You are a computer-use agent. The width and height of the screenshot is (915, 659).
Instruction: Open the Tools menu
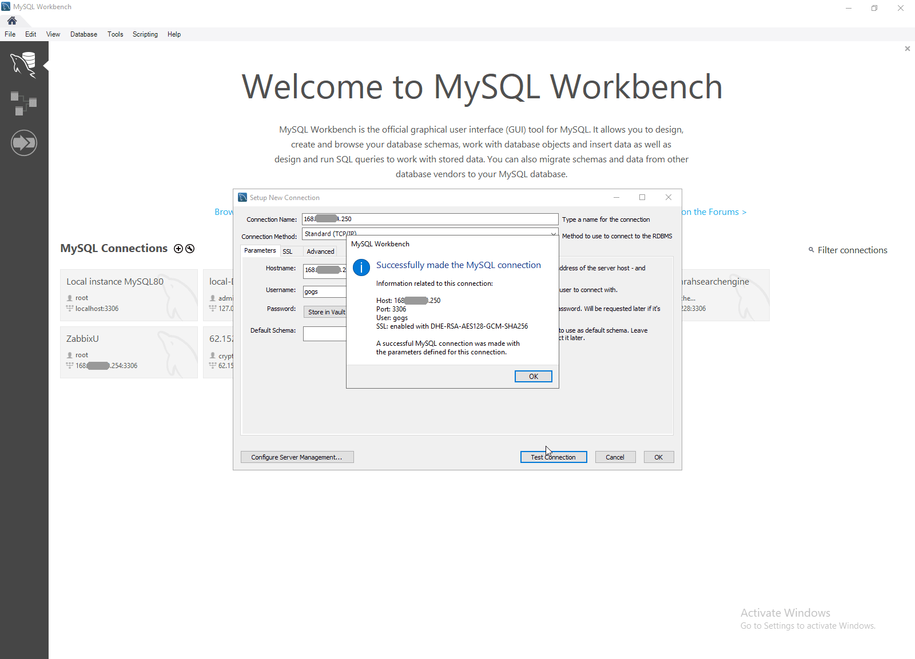click(116, 34)
